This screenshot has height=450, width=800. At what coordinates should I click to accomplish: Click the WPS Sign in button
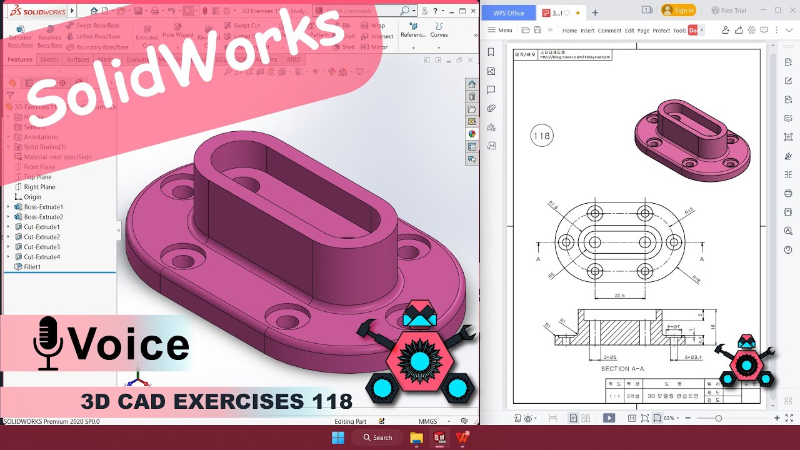point(679,10)
